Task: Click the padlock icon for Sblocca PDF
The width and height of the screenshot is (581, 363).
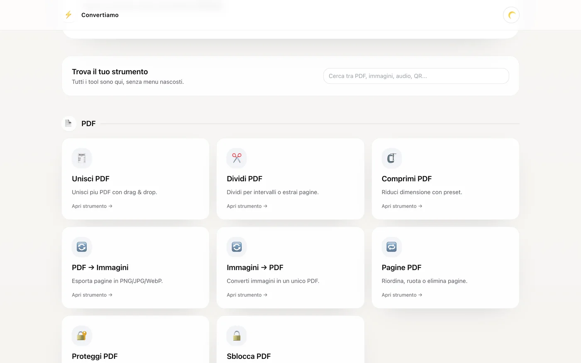Action: click(x=237, y=336)
